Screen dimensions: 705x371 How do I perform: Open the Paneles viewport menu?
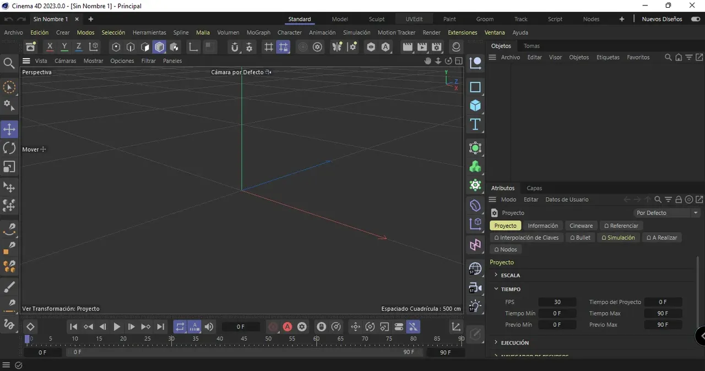172,61
